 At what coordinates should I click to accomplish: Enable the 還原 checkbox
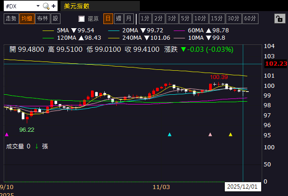point(81,18)
